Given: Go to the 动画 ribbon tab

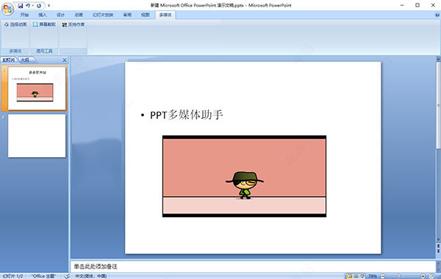Looking at the screenshot, I should click(x=79, y=15).
